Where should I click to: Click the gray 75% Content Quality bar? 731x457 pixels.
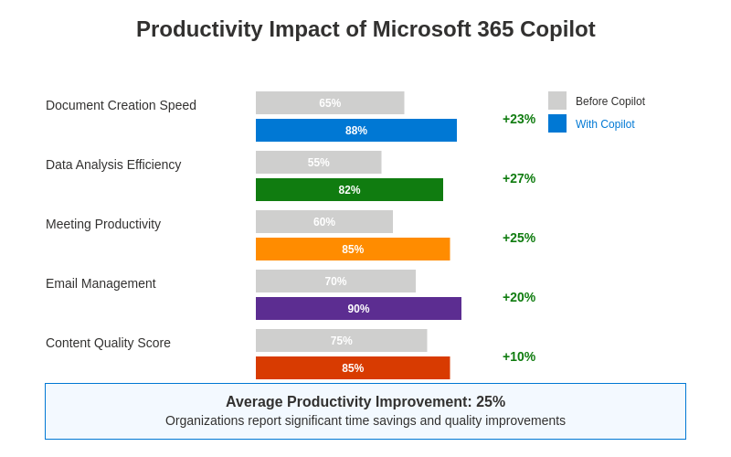(x=341, y=341)
